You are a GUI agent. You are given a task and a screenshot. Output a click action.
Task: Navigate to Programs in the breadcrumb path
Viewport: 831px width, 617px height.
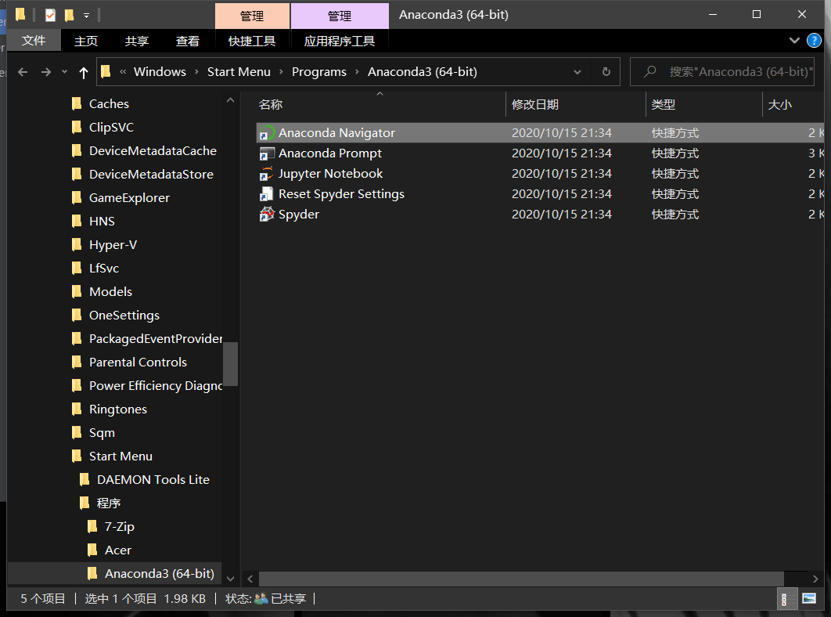pos(319,71)
